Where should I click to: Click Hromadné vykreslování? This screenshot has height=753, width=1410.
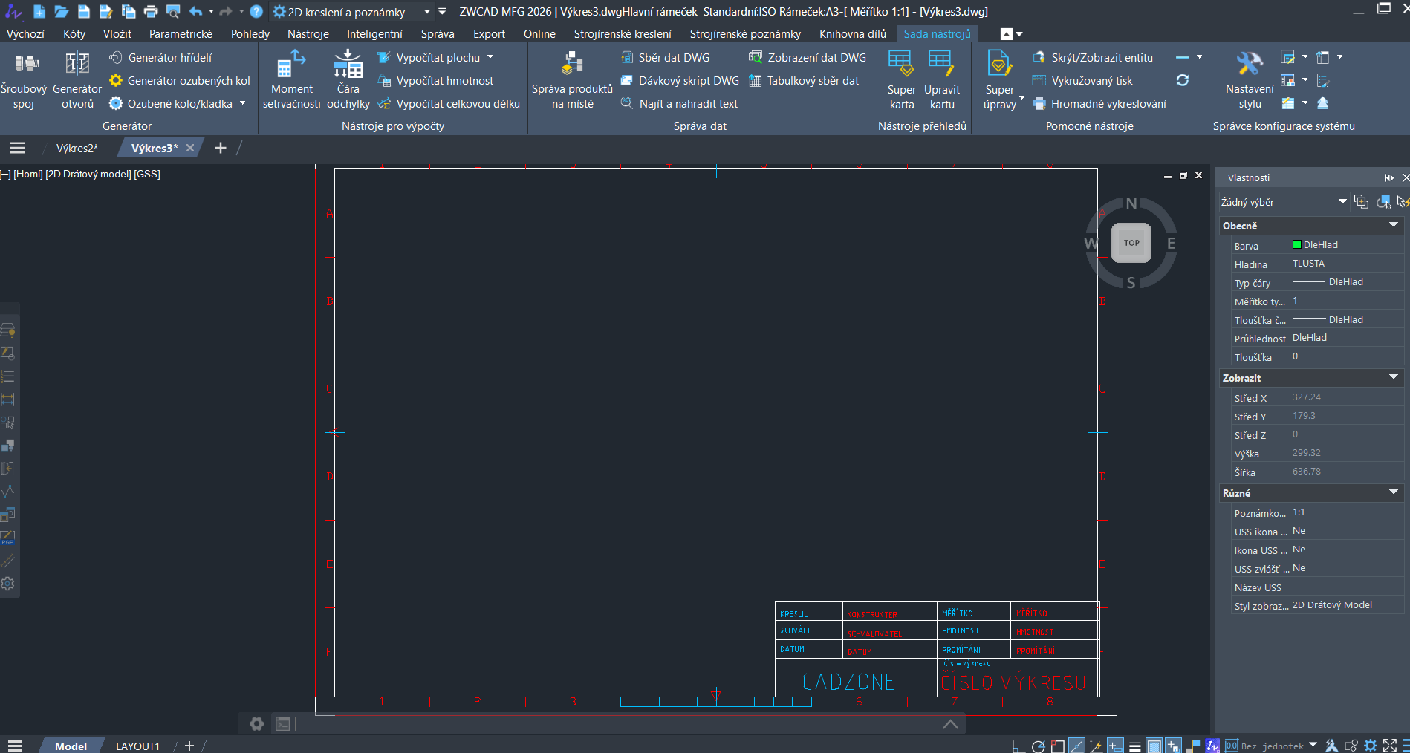[x=1108, y=104]
